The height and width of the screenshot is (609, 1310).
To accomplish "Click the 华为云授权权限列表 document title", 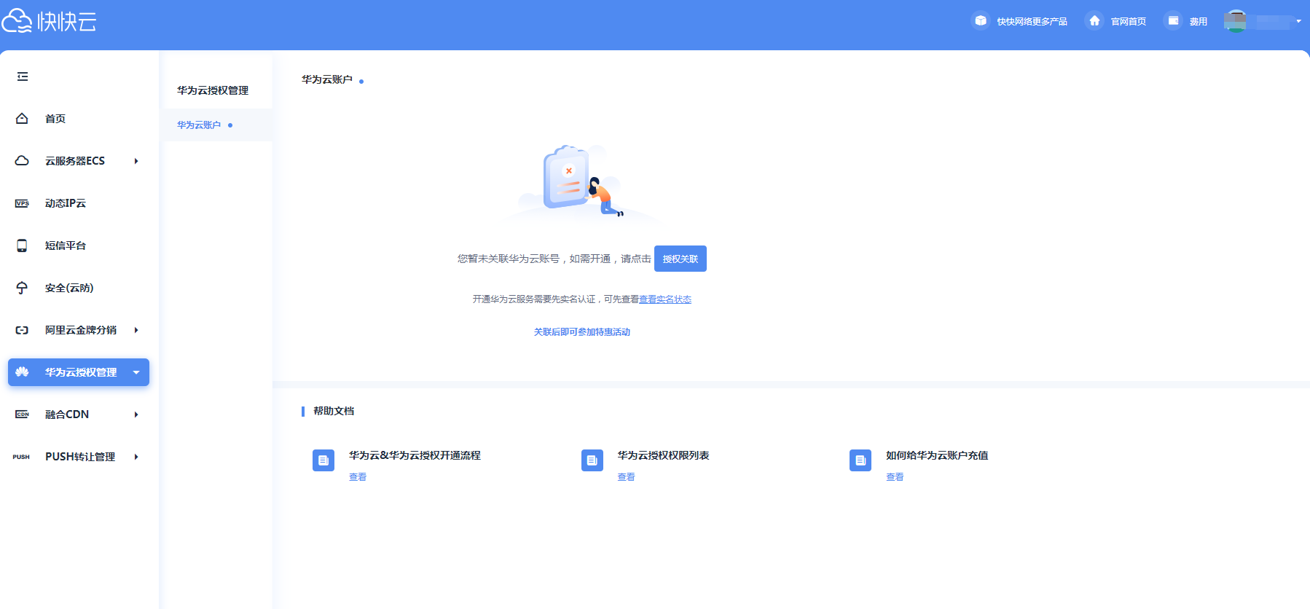I will point(664,455).
